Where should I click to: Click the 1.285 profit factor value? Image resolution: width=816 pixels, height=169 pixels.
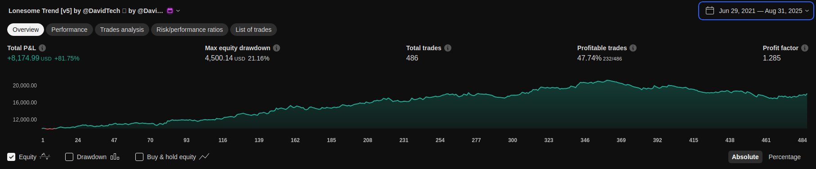pyautogui.click(x=771, y=58)
